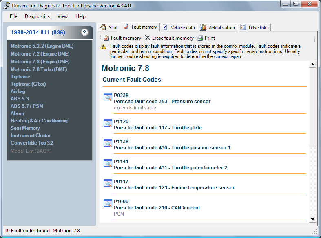Screen dimensions: 321x238
Task: Switch to the Drive links tab
Action: [x=255, y=27]
